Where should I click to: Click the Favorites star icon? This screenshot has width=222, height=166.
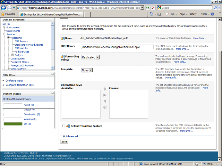coord(3,14)
